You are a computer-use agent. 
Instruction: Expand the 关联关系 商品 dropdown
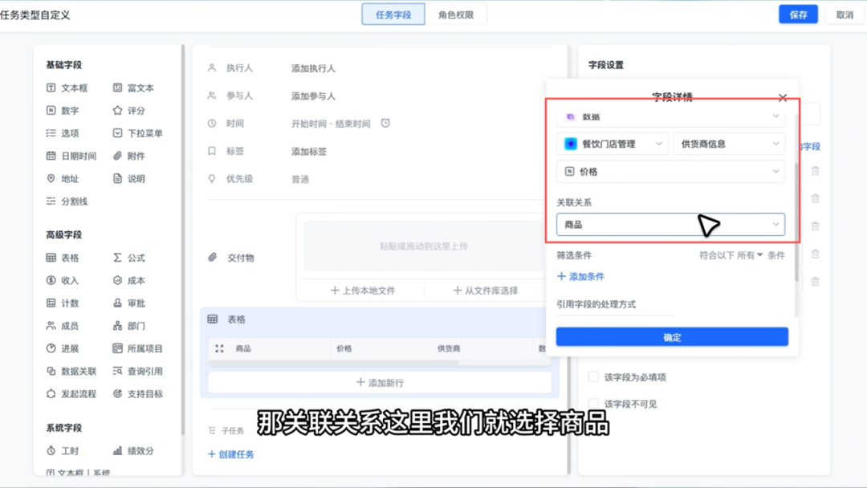coord(670,225)
